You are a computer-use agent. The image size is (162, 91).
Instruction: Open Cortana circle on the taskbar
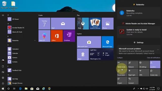(x=9, y=89)
